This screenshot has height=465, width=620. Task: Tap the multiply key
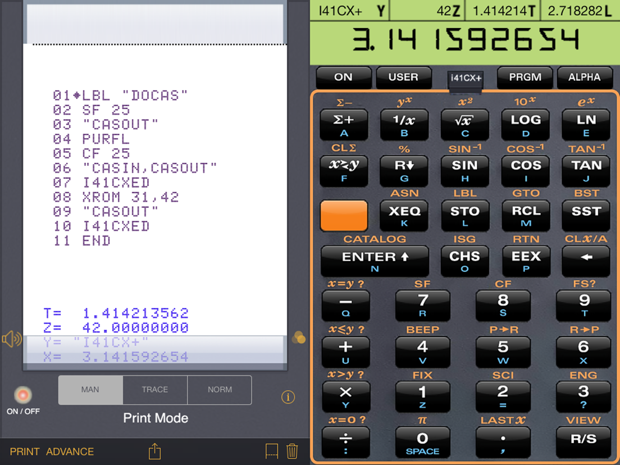(345, 396)
